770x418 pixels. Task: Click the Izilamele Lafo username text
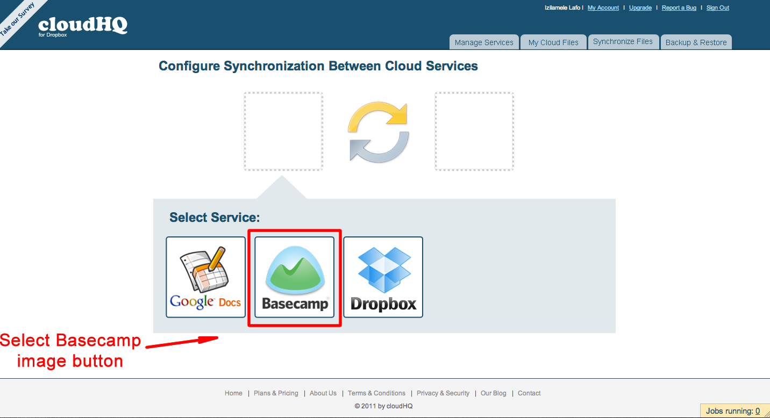[x=562, y=8]
